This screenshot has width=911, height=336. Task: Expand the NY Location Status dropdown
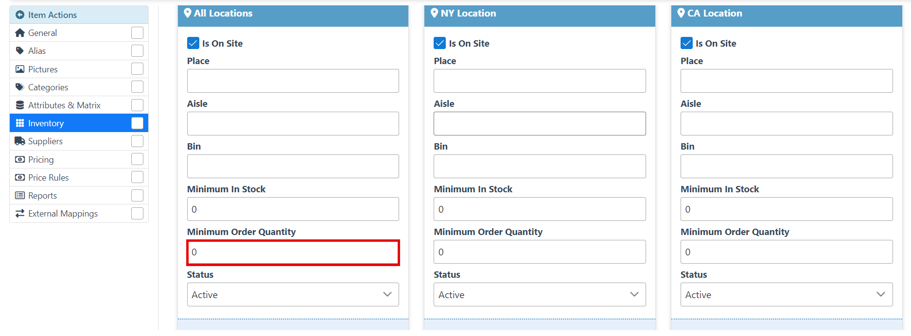pos(540,295)
